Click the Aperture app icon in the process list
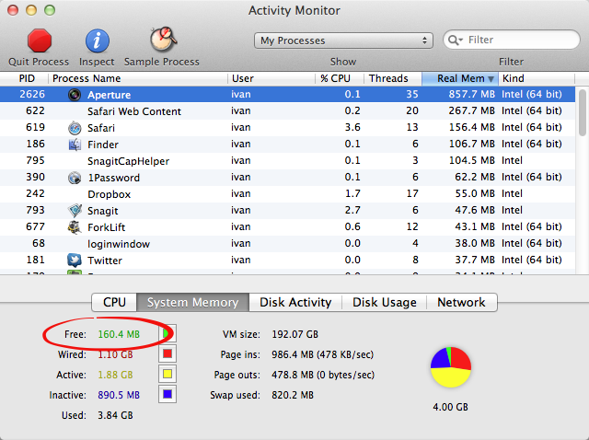 click(x=75, y=94)
